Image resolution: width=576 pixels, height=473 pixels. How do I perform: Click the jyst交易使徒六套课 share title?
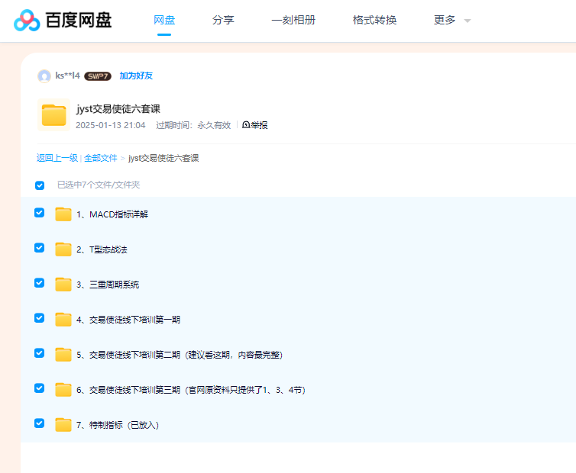[118, 109]
